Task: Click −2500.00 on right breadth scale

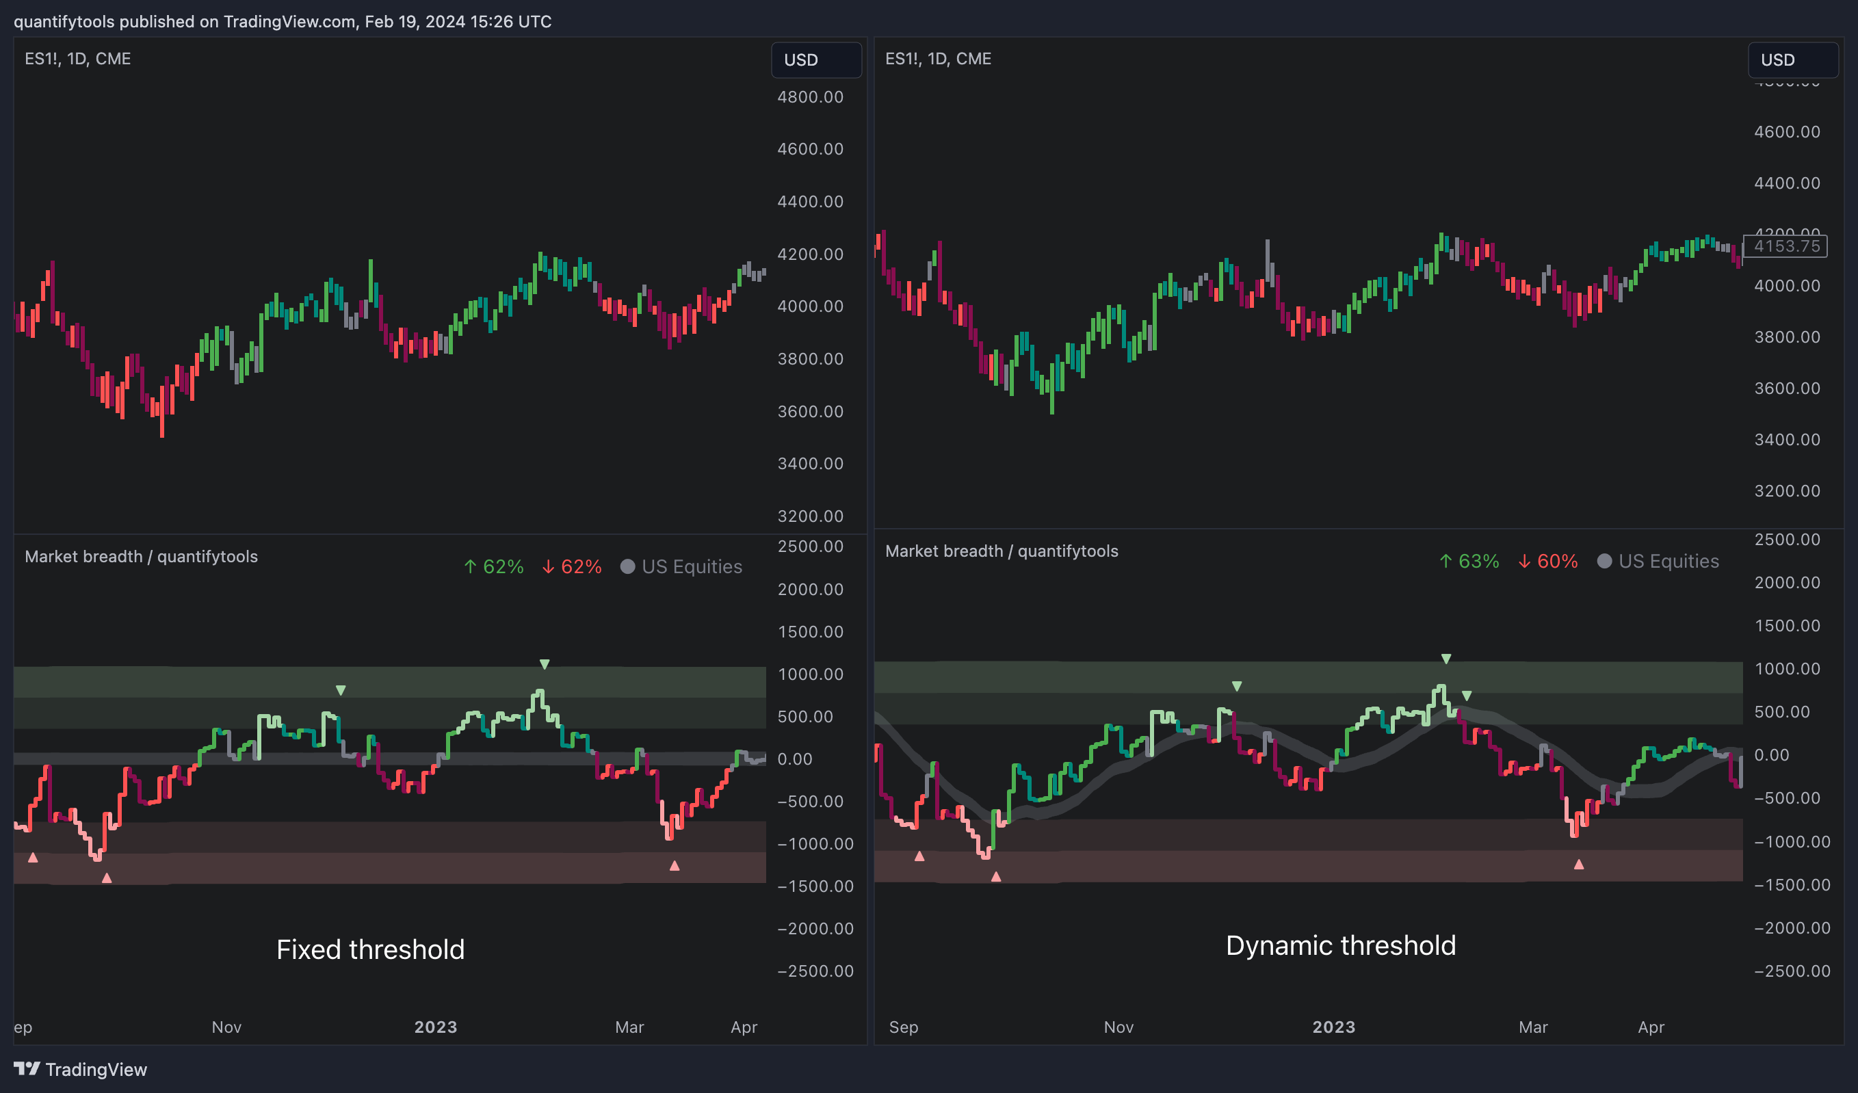Action: 1792,971
